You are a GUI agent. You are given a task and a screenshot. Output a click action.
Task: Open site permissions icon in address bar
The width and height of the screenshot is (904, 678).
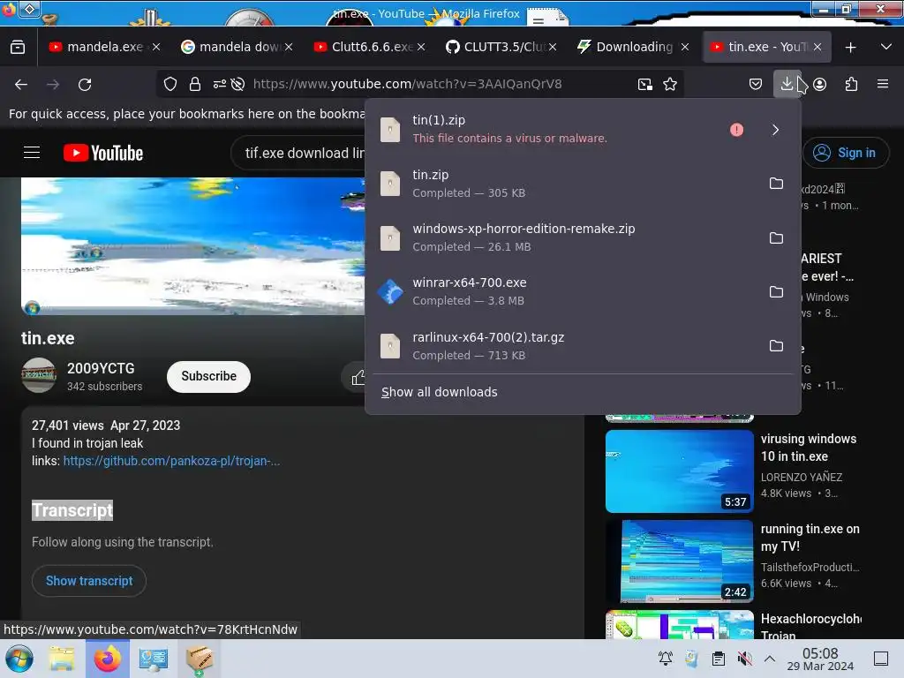tap(219, 84)
